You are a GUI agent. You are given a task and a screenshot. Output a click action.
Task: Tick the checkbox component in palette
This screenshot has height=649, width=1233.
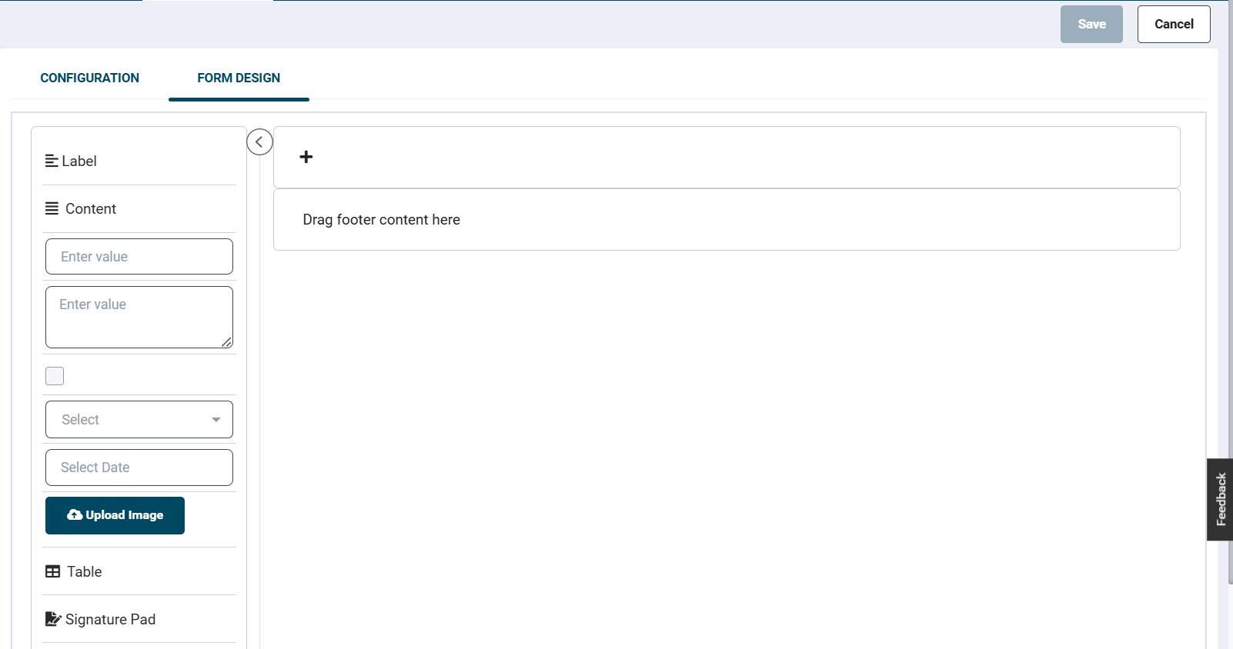[55, 376]
